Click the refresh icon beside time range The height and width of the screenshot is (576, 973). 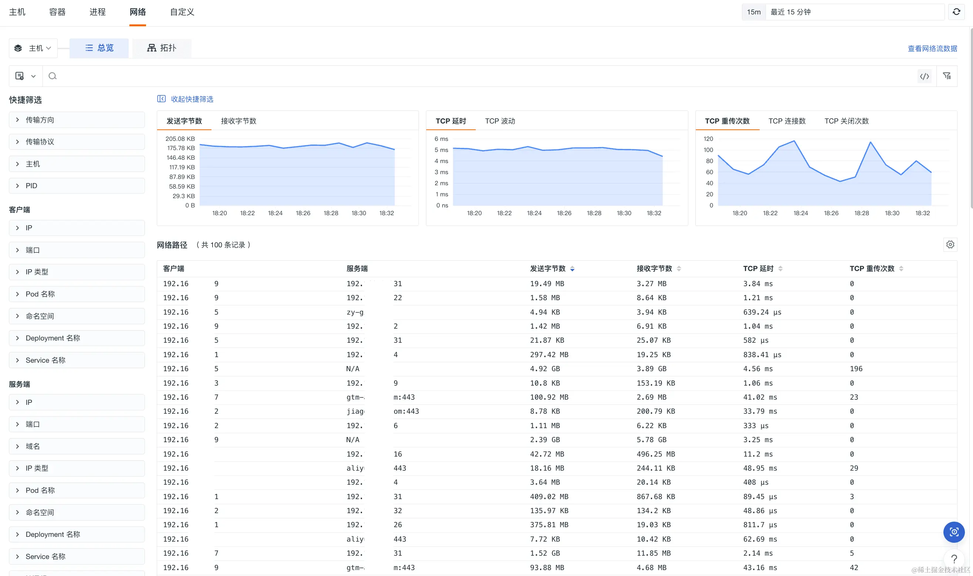[x=956, y=12]
